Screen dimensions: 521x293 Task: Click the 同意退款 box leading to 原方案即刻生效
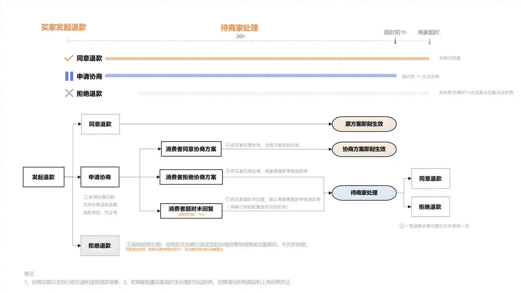coord(100,124)
